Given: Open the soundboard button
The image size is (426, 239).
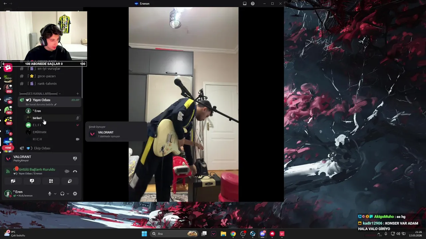Looking at the screenshot, I should click(x=70, y=181).
